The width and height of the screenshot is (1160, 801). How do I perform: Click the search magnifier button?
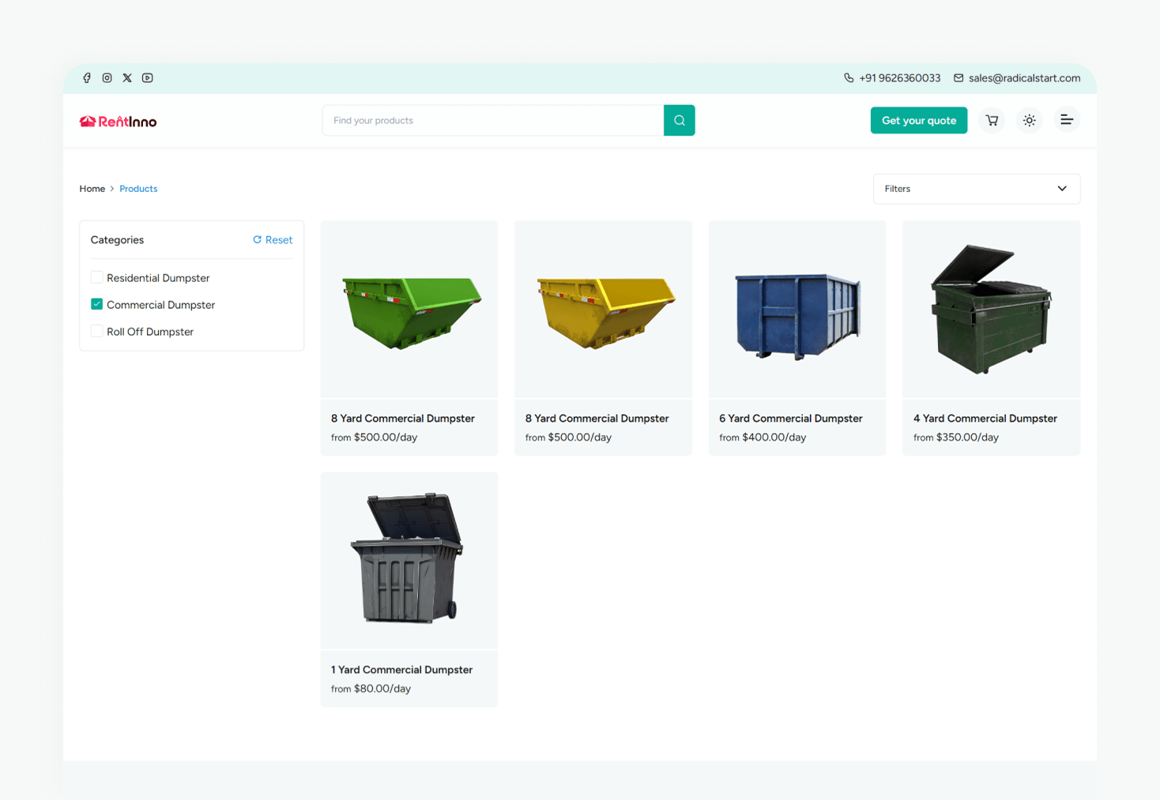coord(679,120)
